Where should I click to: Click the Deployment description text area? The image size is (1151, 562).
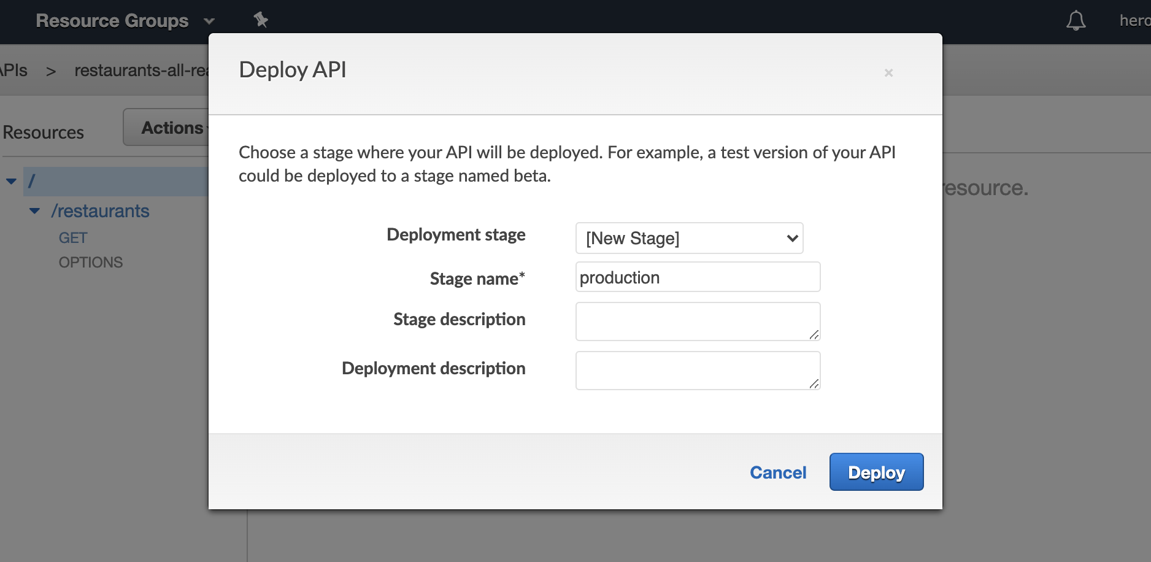[697, 370]
